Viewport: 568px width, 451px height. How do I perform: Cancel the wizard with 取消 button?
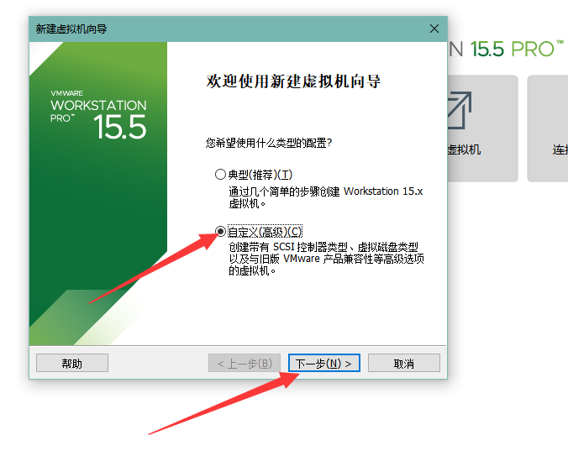pyautogui.click(x=404, y=363)
